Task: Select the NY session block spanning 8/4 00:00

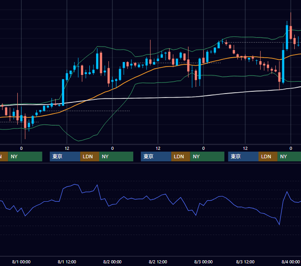Action: (x=289, y=156)
